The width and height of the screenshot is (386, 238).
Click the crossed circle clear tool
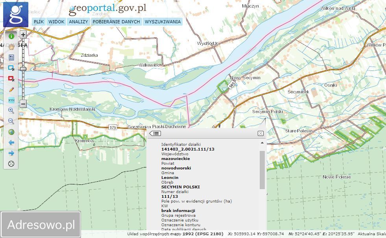pos(11,164)
